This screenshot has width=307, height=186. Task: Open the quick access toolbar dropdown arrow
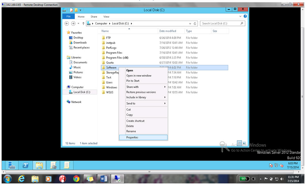[80, 10]
